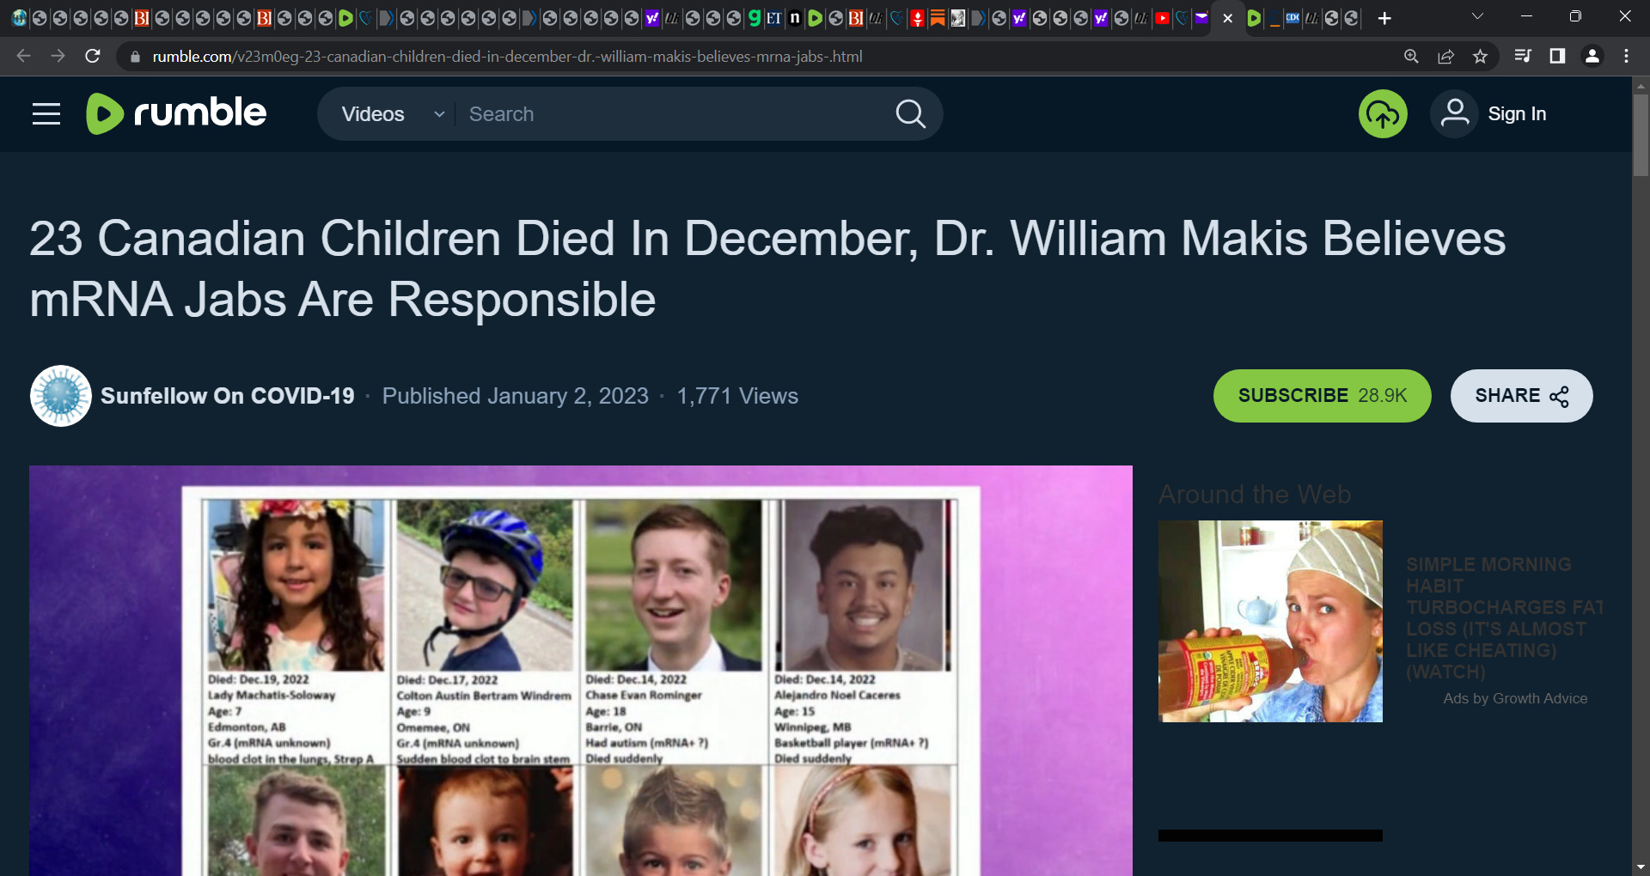Viewport: 1650px width, 876px height.
Task: Click Ads by Growth Advice link
Action: 1515,699
